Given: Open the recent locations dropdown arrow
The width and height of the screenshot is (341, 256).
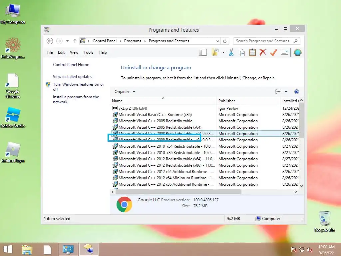Looking at the screenshot, I should pos(67,41).
